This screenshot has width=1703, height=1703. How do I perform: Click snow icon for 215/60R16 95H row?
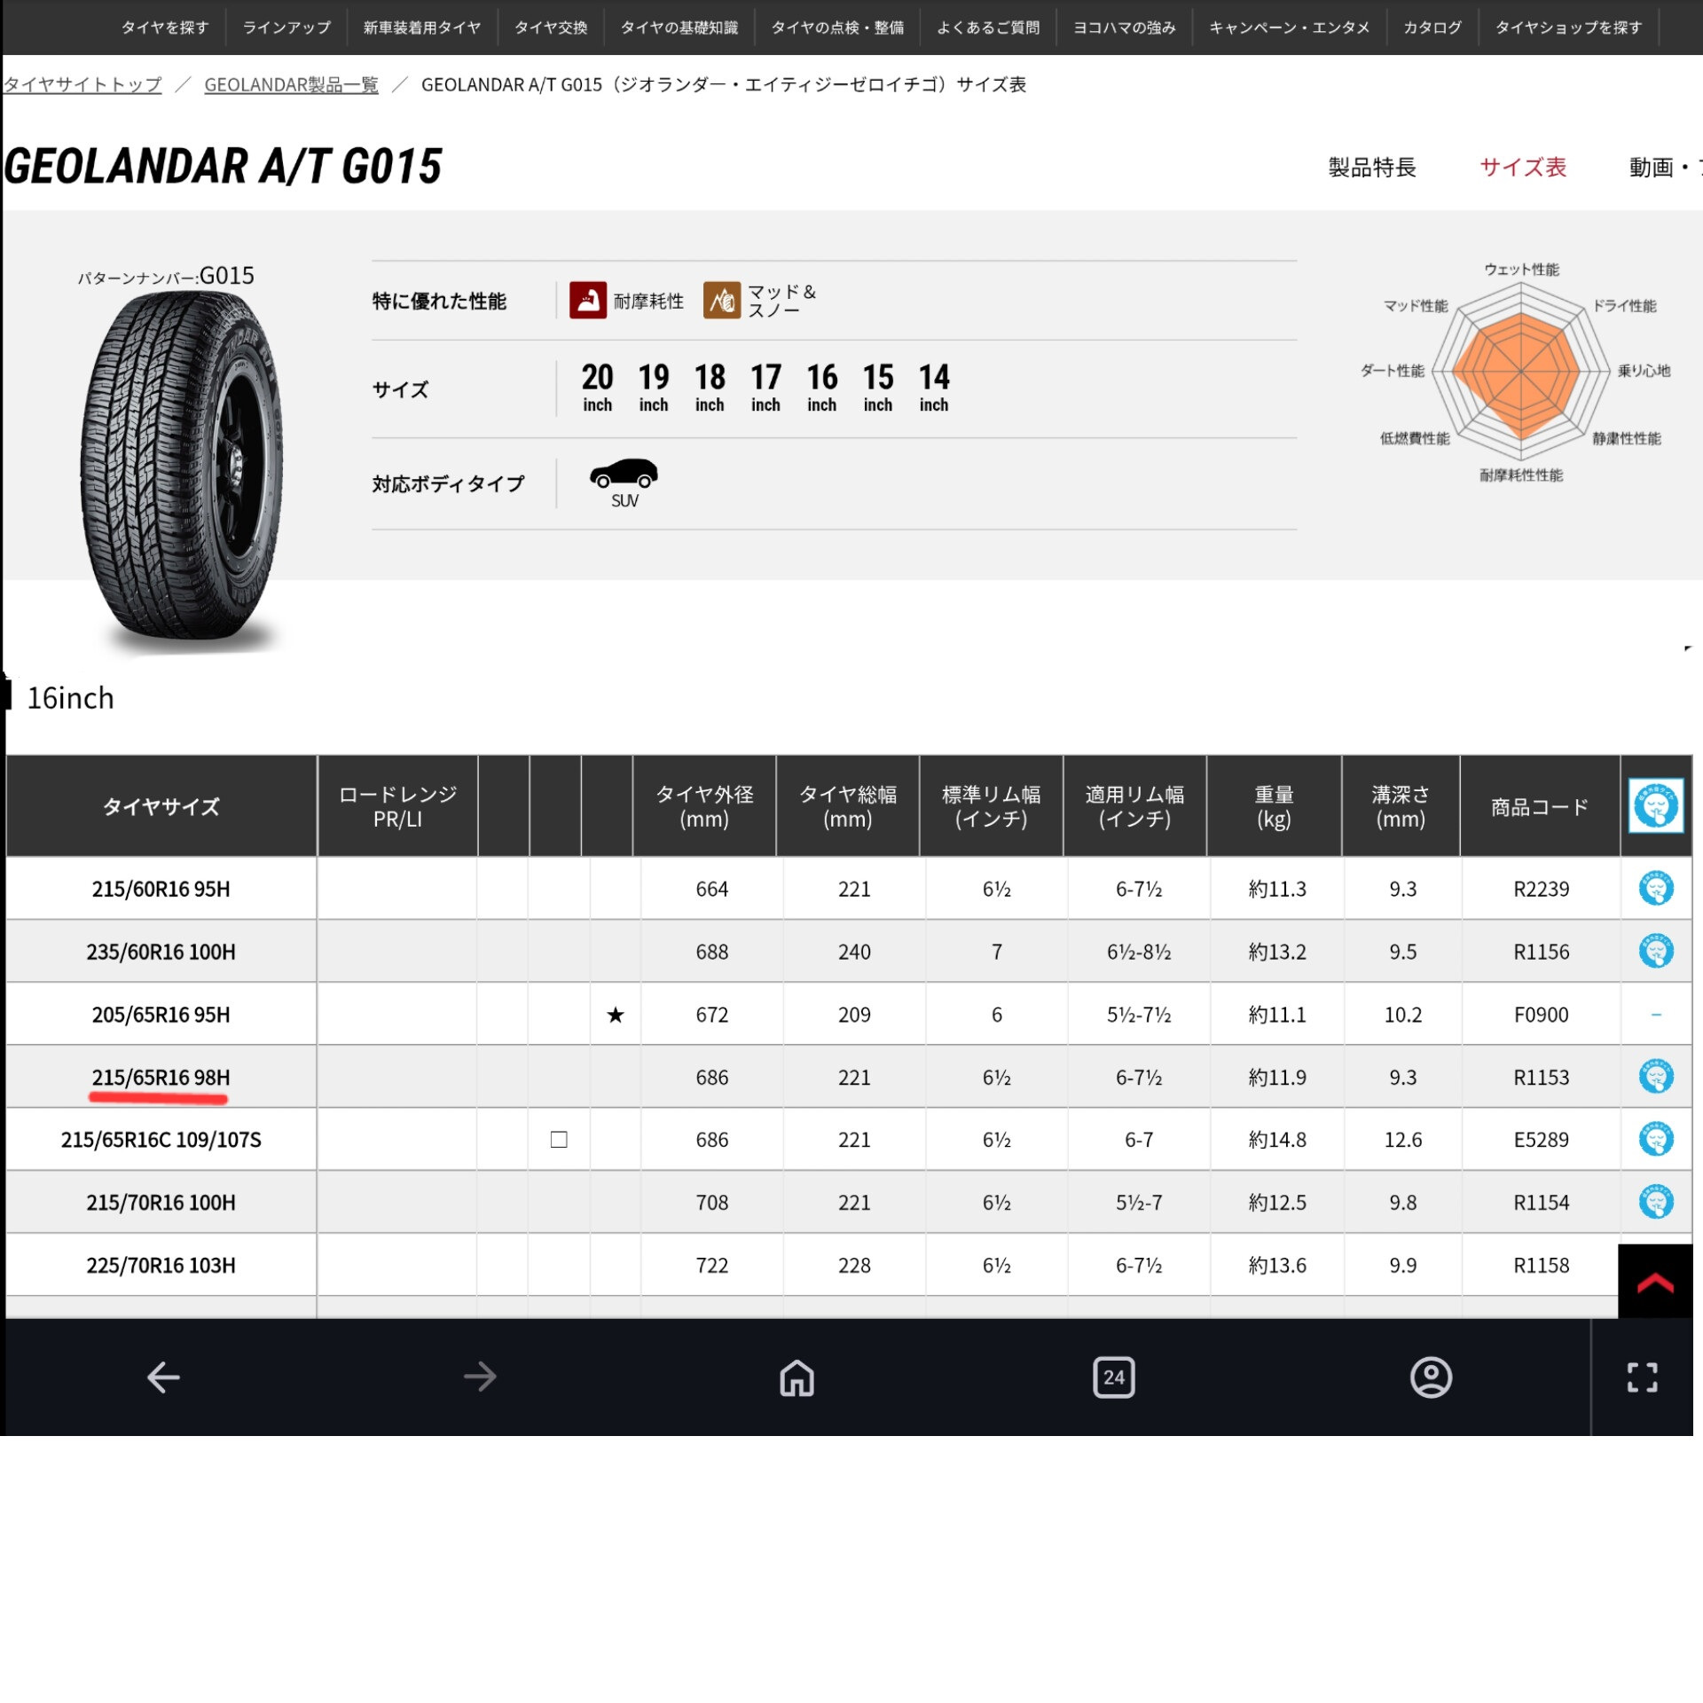tap(1655, 888)
